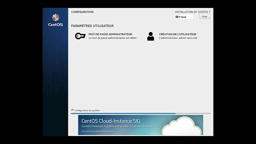
Task: Click the key icon for administrator password
Action: point(80,36)
